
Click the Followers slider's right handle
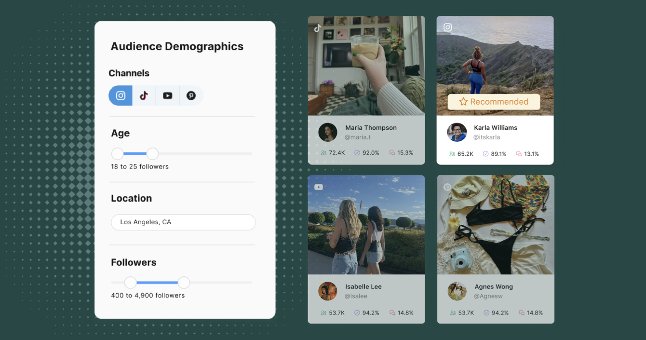(184, 283)
